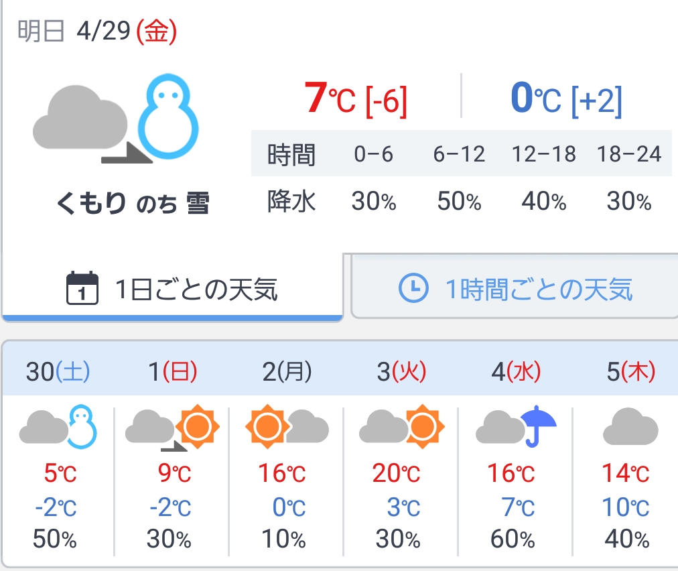The width and height of the screenshot is (678, 571).
Task: Select the 3(火) date header
Action: click(401, 371)
